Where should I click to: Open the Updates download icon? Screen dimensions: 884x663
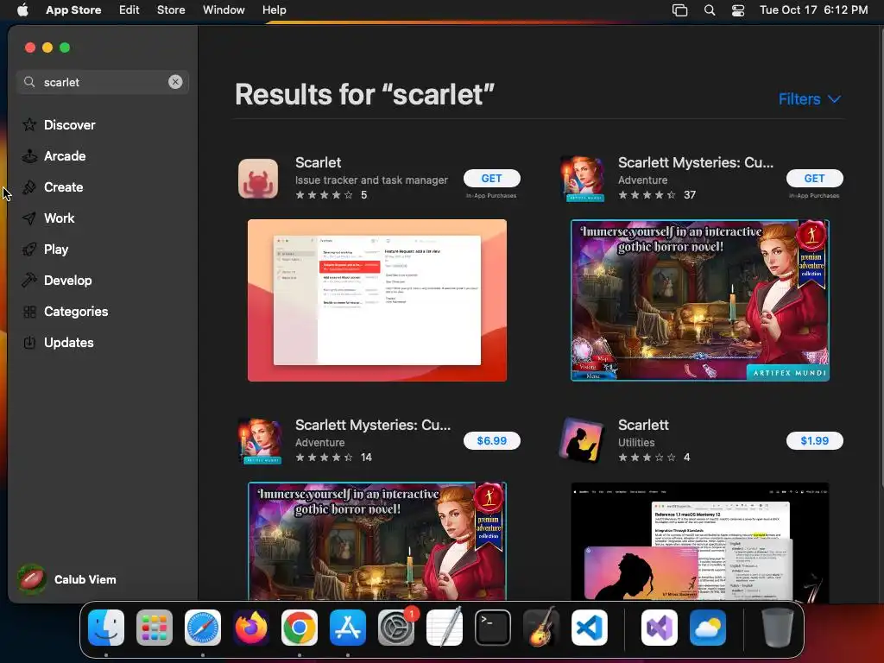tap(29, 342)
